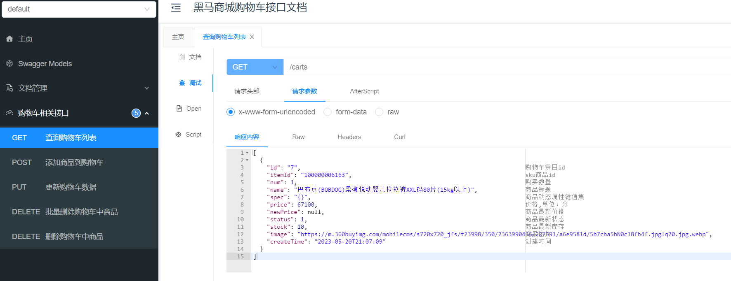Screen dimensions: 731x281
Task: Click the price value 67100
Action: [306, 204]
